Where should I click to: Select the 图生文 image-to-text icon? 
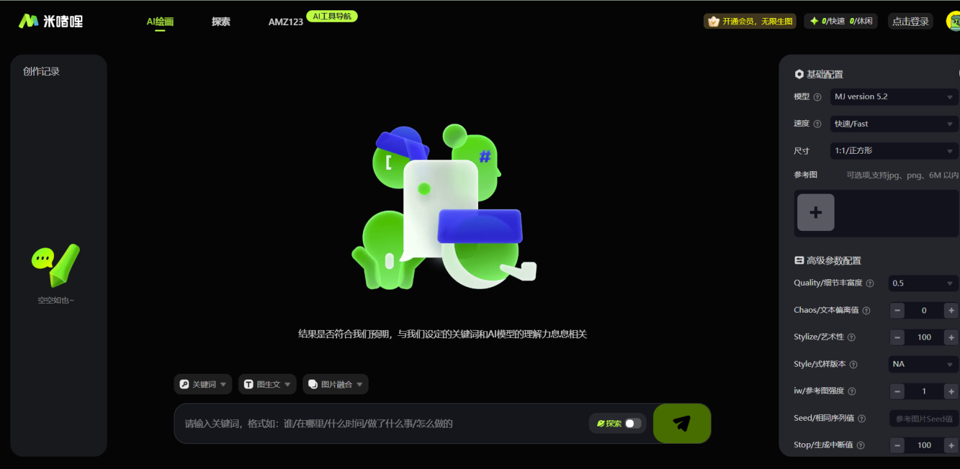[248, 384]
